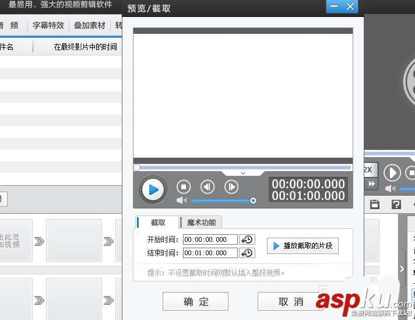Click the help question-mark icon
This screenshot has height=320, width=415.
click(396, 204)
